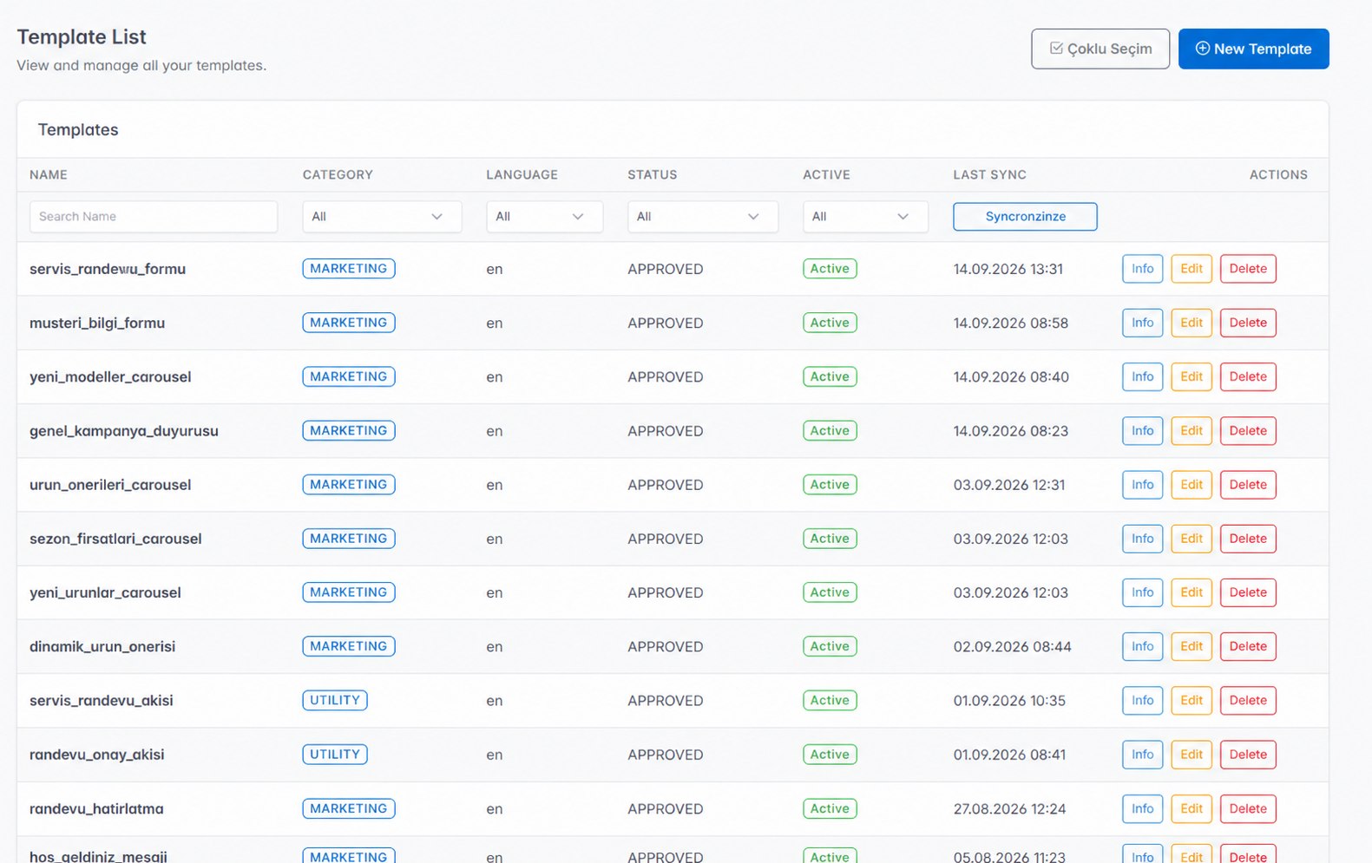
Task: Create a New Template
Action: point(1253,49)
